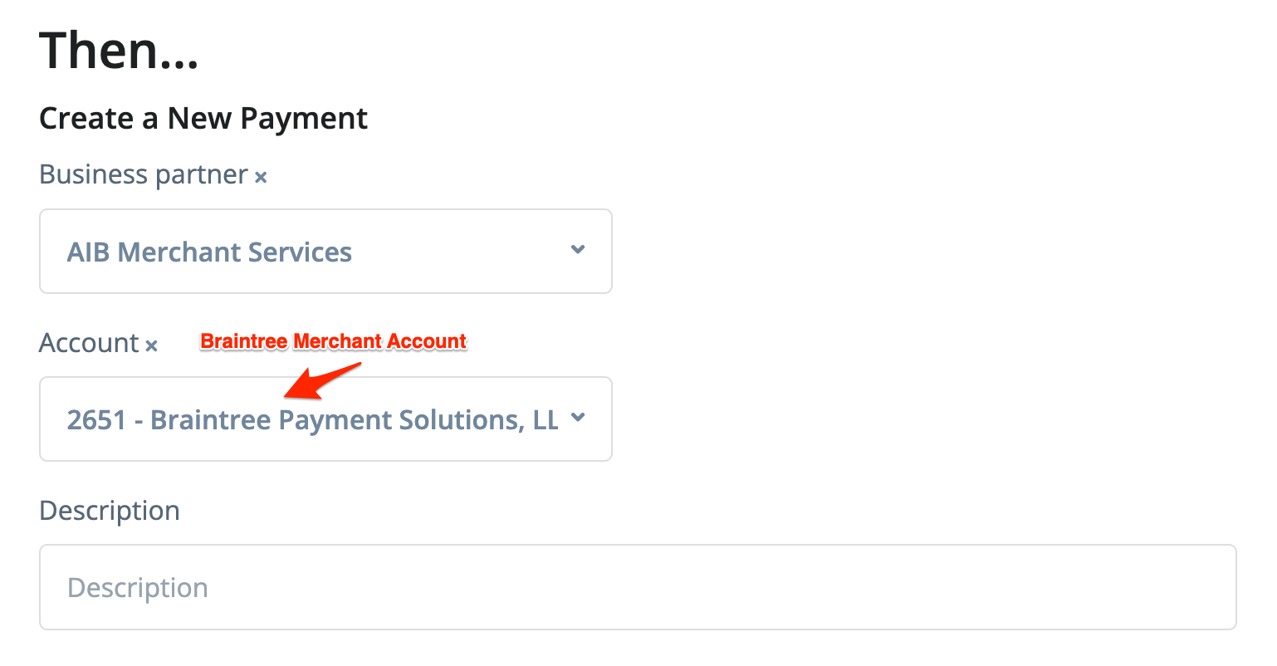
Task: Click the Business partner dropdown chevron arrow
Action: tap(578, 250)
